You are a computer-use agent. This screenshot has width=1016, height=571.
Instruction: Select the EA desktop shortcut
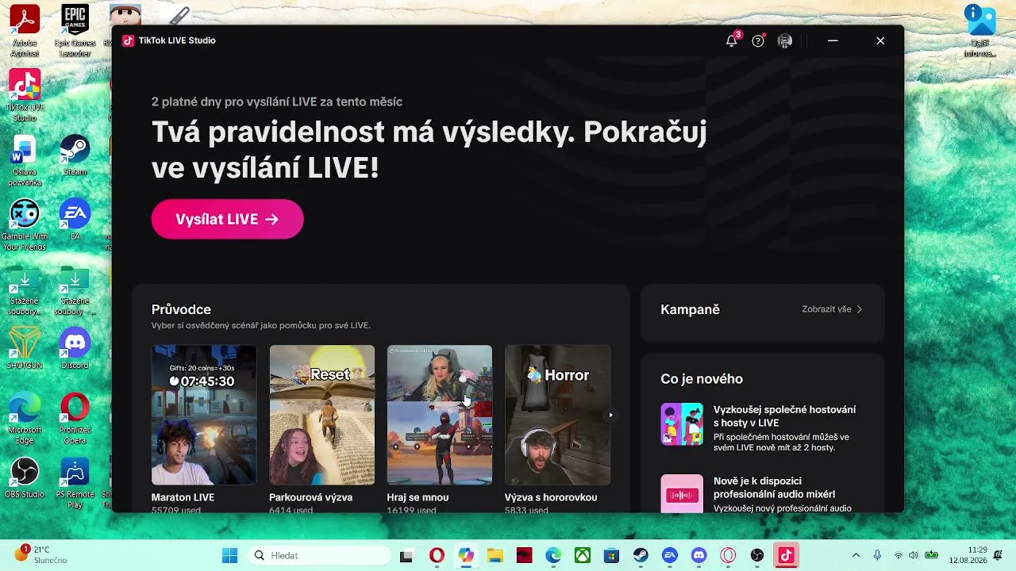click(x=75, y=219)
